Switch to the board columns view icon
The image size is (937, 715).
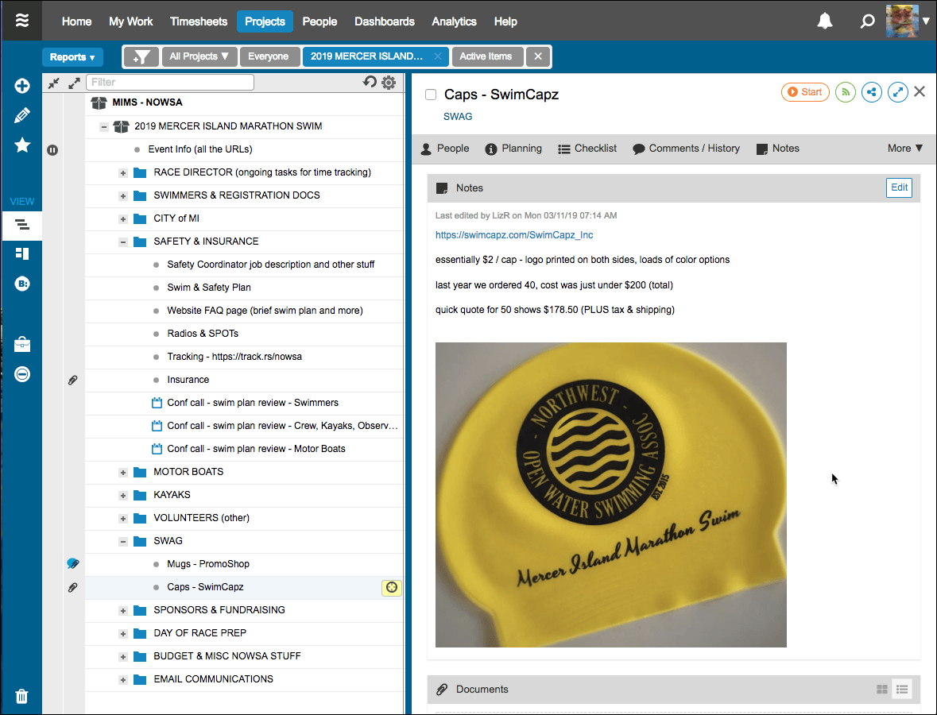[22, 254]
